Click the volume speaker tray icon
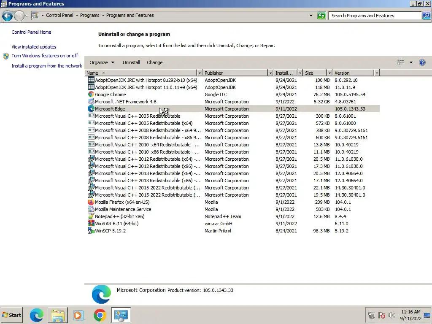 click(391, 315)
